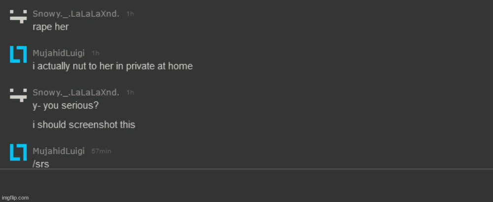This screenshot has height=202, width=493.
Task: Click the "i should screenshot this" message
Action: pyautogui.click(x=84, y=125)
